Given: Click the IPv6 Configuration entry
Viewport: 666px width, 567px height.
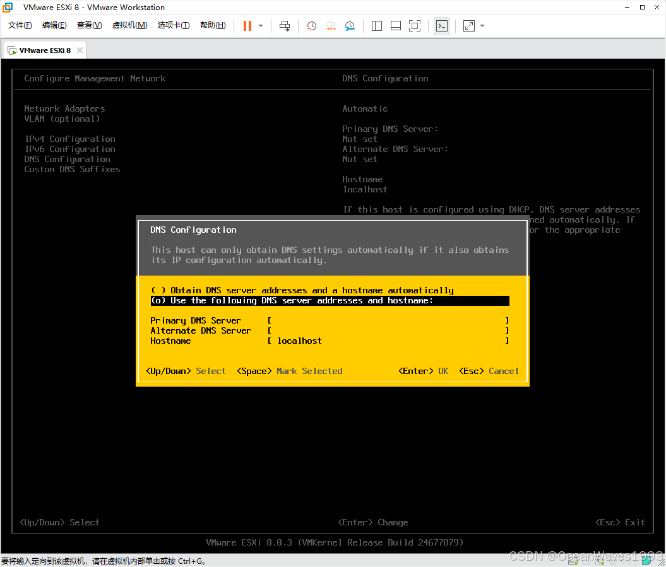Looking at the screenshot, I should (x=69, y=149).
